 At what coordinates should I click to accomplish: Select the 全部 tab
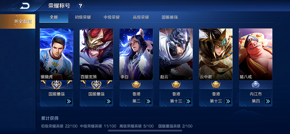[x=54, y=17]
